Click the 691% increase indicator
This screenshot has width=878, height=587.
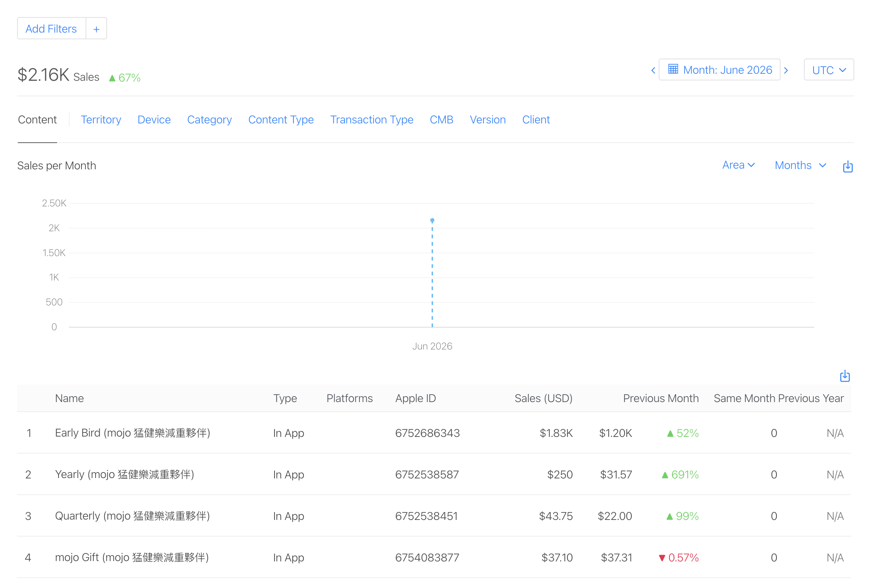[x=681, y=475]
